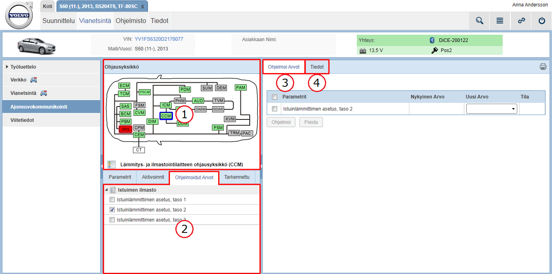The image size is (552, 274).
Task: Select the PSM control unit node
Action: point(218,128)
